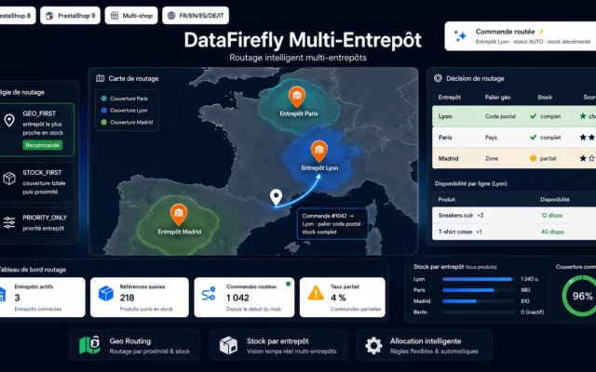Click the target icon beside Décision de routage
The width and height of the screenshot is (596, 372).
[438, 78]
